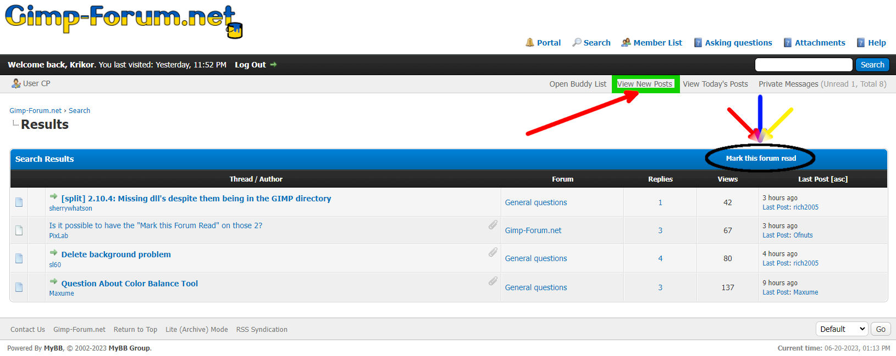Click the Asking questions help icon
This screenshot has height=356, width=896.
(698, 42)
